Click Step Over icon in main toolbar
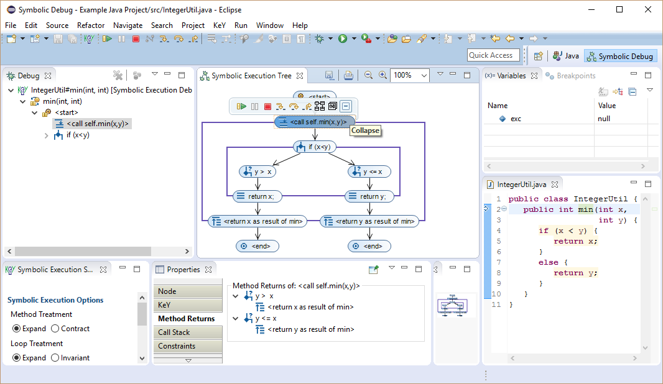Viewport: 663px width, 384px height. [178, 39]
